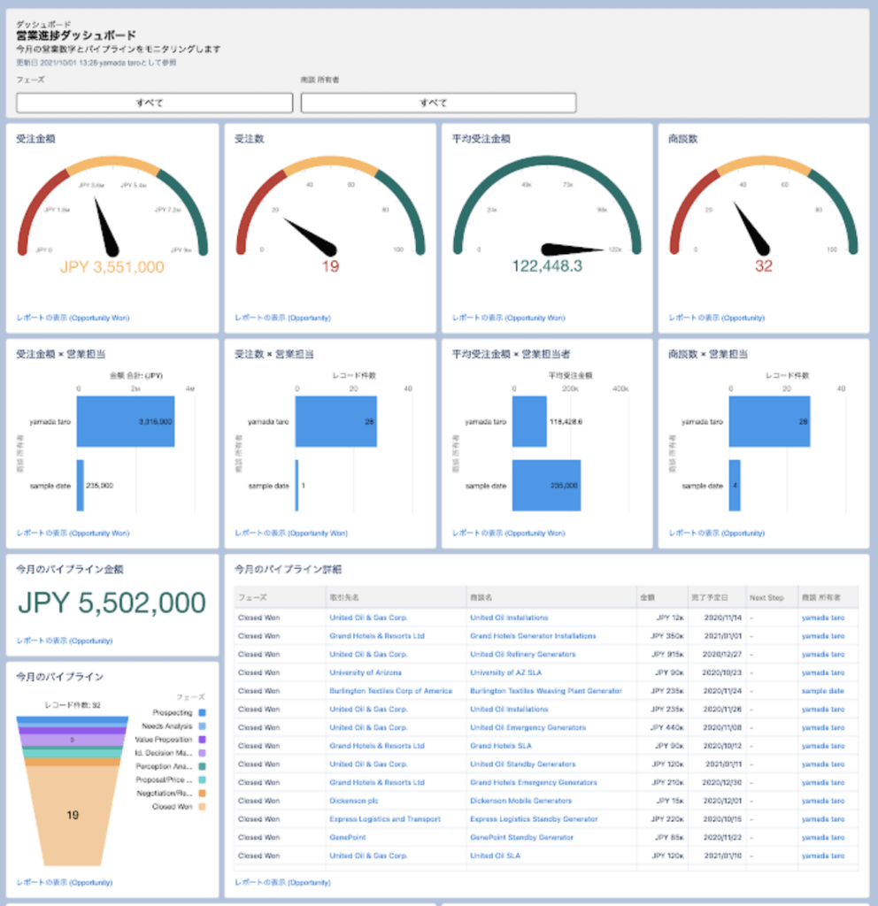Click yamada taro bar in 受注金額 × 営業担当 chart
Screen dimensions: 878x906
click(x=125, y=421)
